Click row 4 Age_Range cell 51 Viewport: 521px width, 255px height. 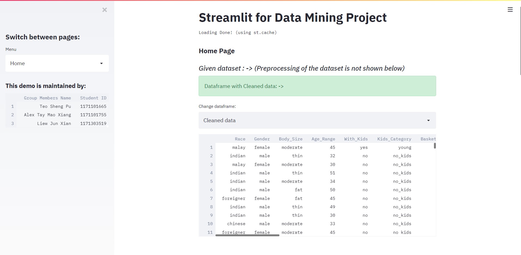pyautogui.click(x=332, y=173)
